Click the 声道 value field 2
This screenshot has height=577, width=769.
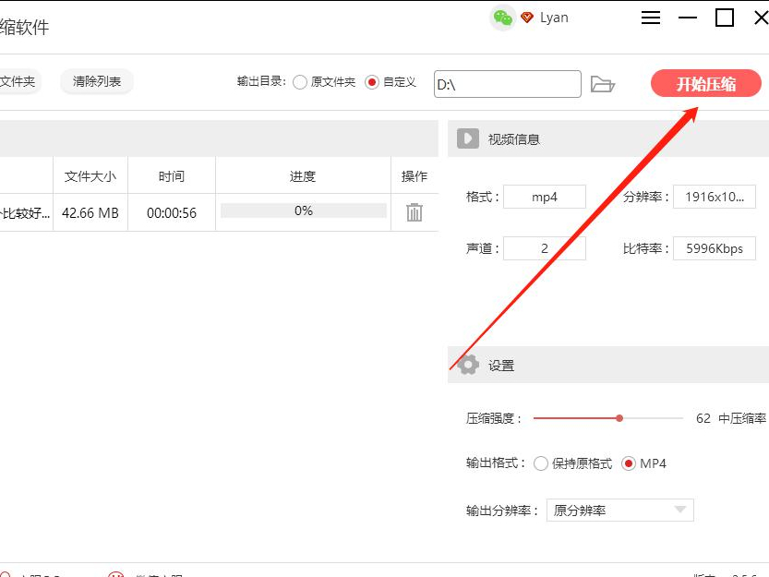pyautogui.click(x=545, y=248)
